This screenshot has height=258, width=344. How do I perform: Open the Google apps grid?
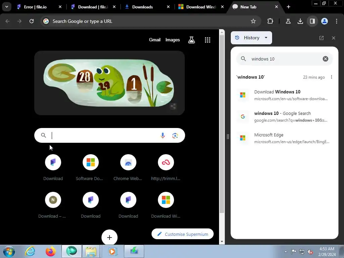coord(208,40)
